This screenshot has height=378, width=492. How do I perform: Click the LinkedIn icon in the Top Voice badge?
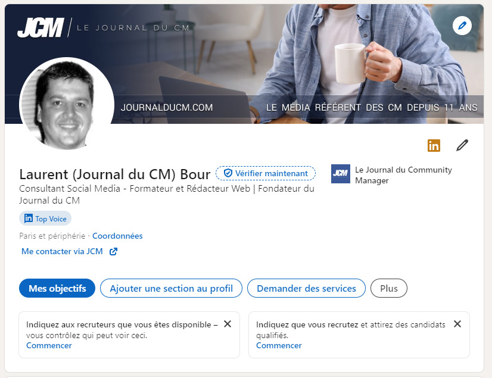pyautogui.click(x=28, y=218)
